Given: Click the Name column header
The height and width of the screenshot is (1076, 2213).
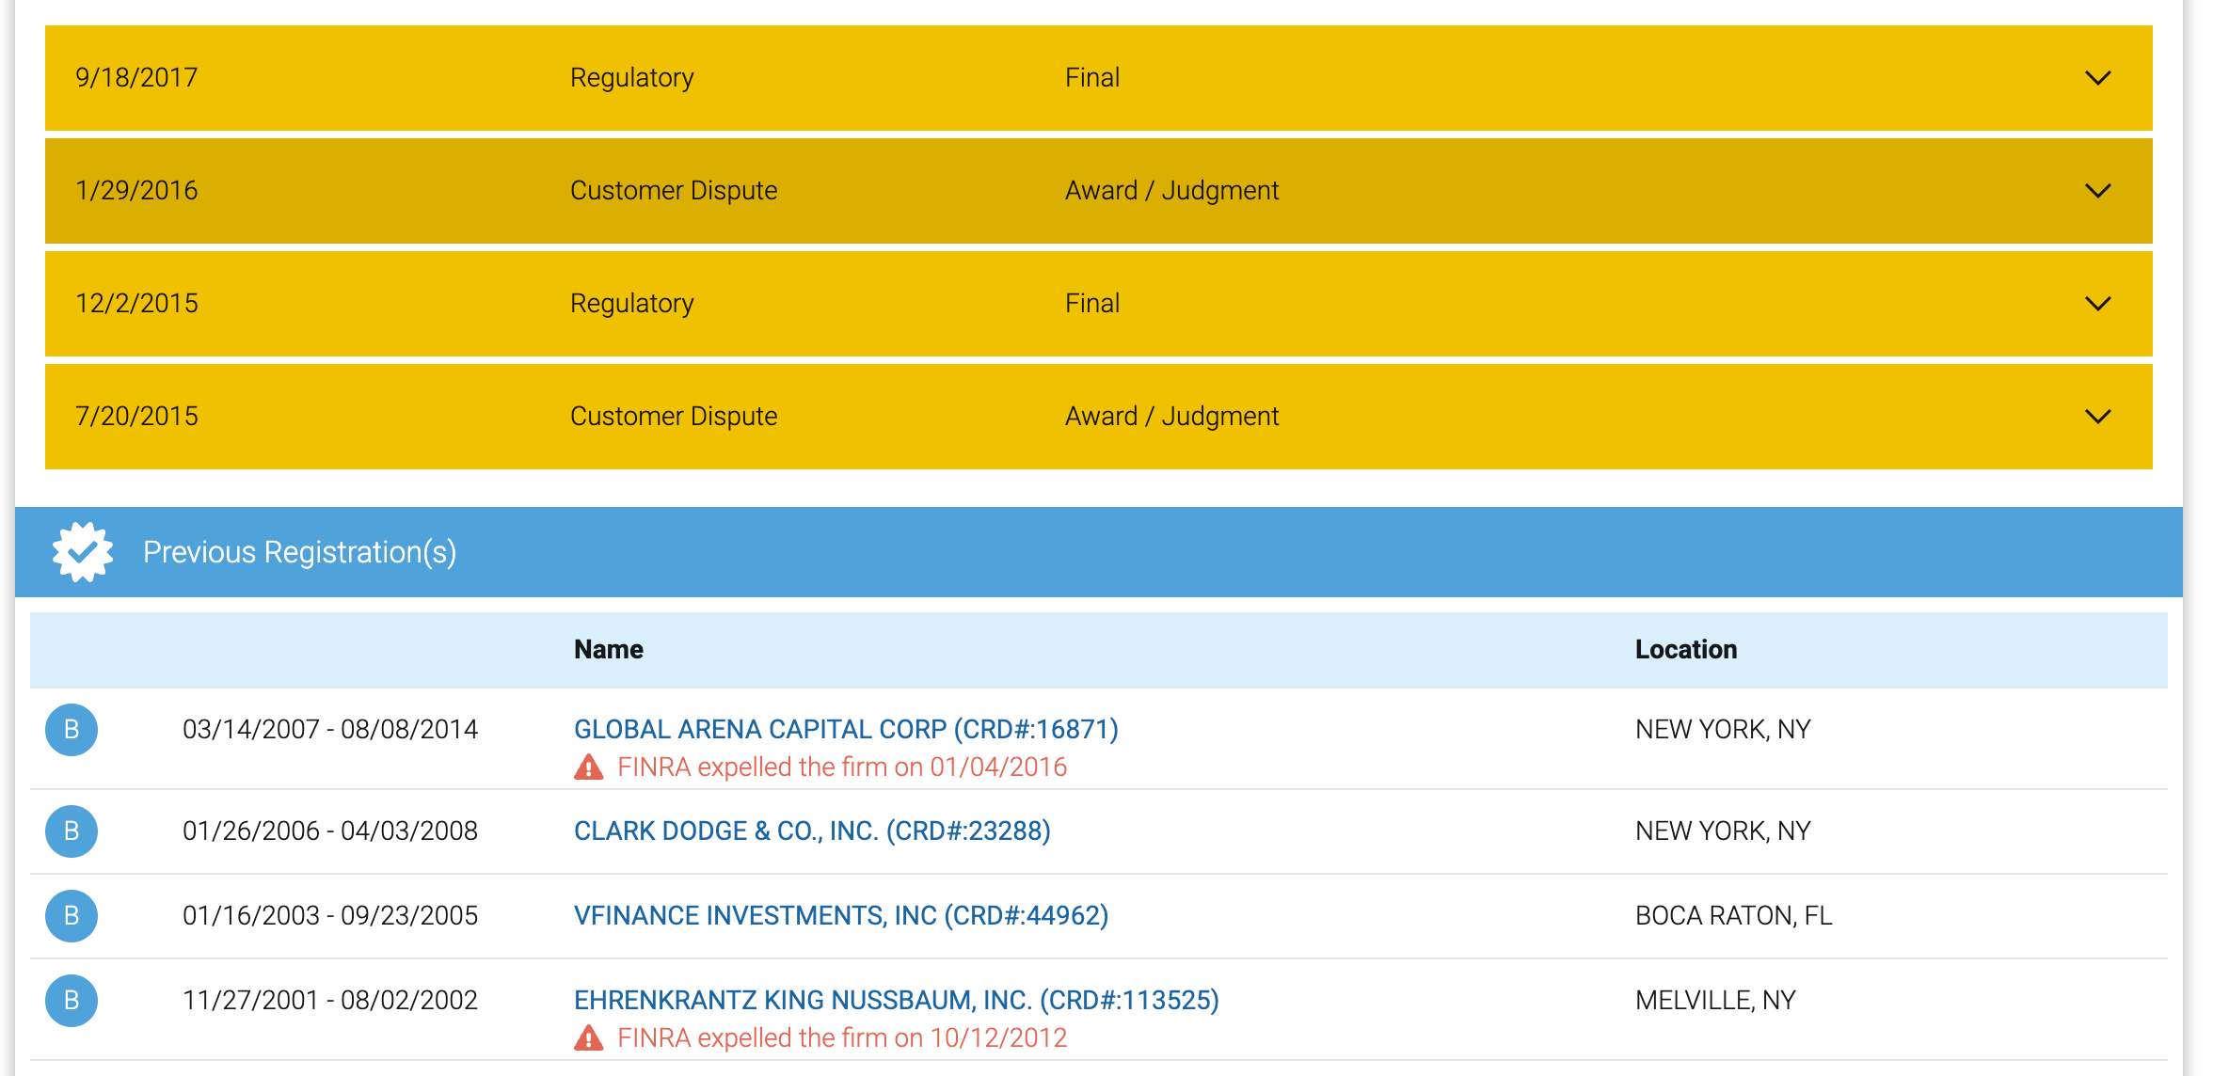Looking at the screenshot, I should pos(609,650).
